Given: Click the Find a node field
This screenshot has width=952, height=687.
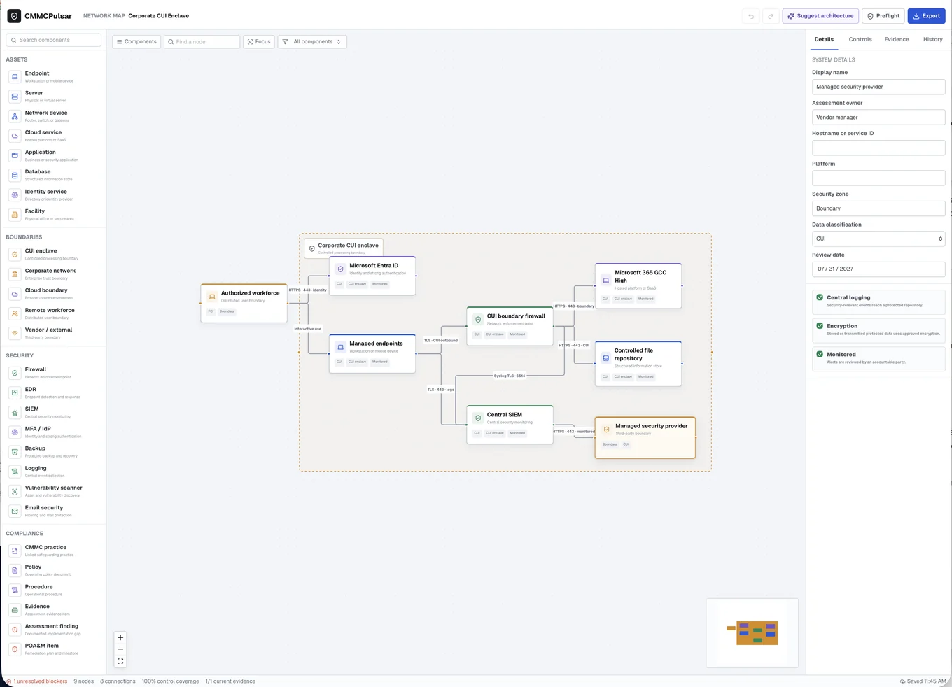Looking at the screenshot, I should click(x=202, y=42).
